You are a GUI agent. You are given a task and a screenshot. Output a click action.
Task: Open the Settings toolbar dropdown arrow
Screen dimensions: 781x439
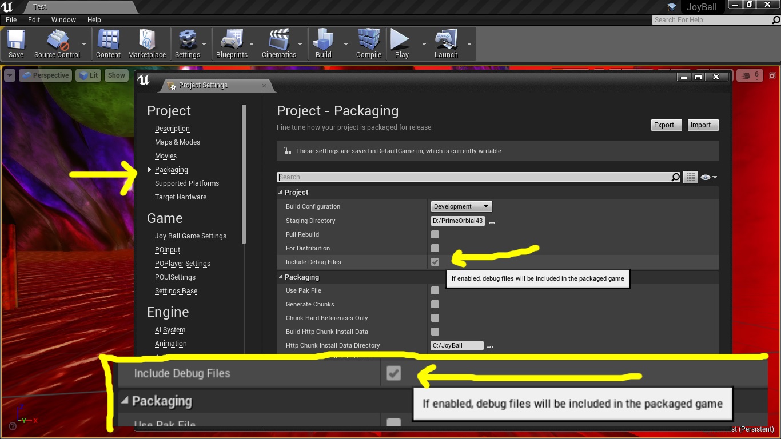[x=204, y=44]
